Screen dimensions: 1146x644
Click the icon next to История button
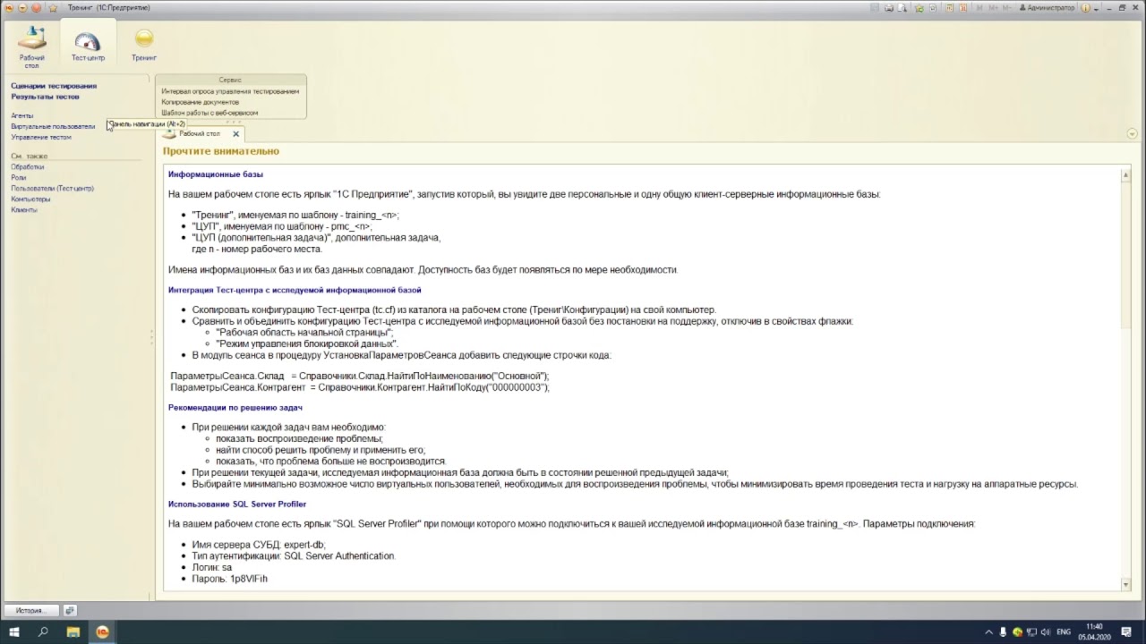(70, 610)
